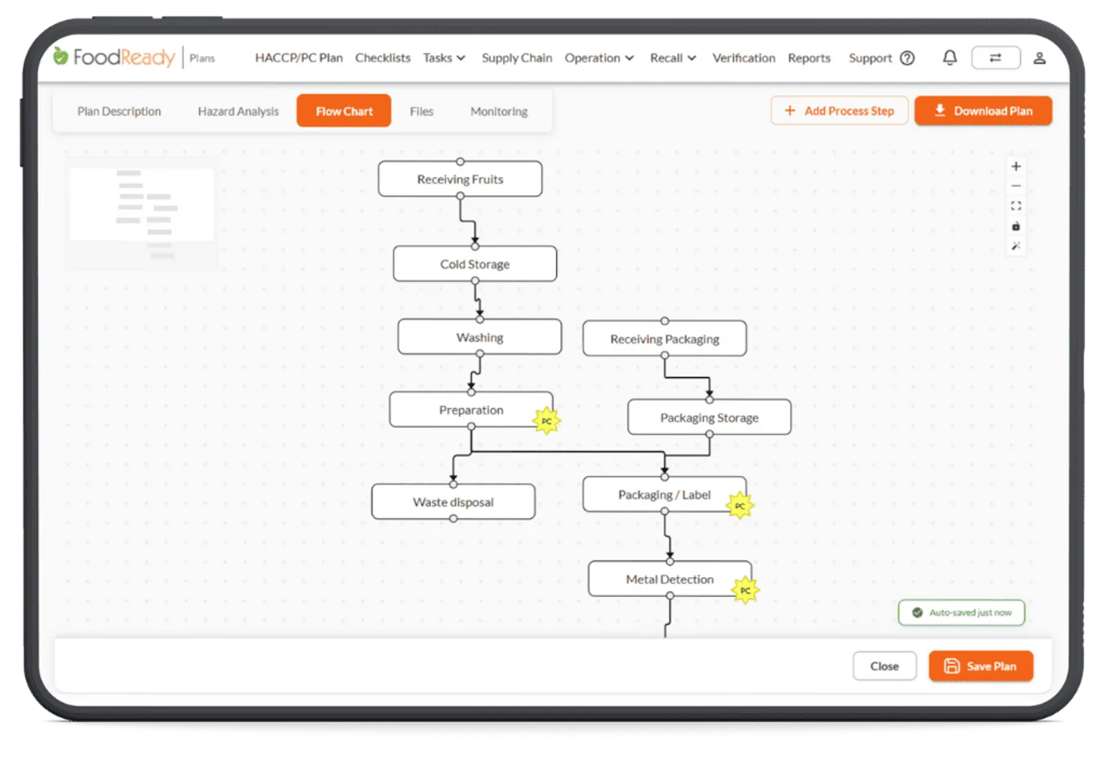Select the Waste disposal process node
1105x758 pixels.
(x=453, y=502)
